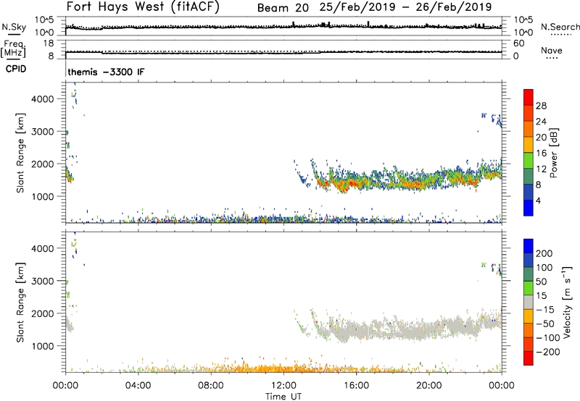This screenshot has width=580, height=401.
Task: Click the "4000" tick in the Velocity panel
Action: click(x=43, y=248)
